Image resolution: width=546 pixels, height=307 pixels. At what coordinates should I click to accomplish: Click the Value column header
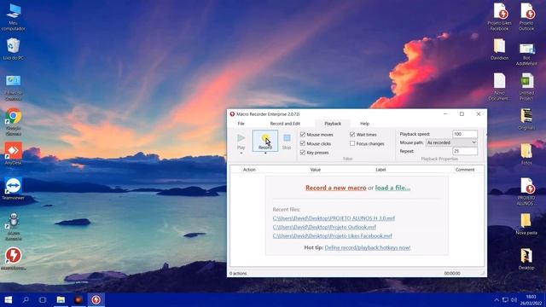[x=315, y=170]
